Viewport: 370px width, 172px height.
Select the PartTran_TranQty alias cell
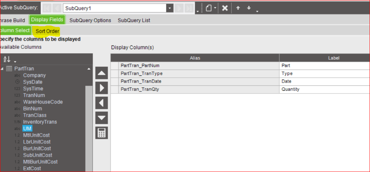[199, 89]
